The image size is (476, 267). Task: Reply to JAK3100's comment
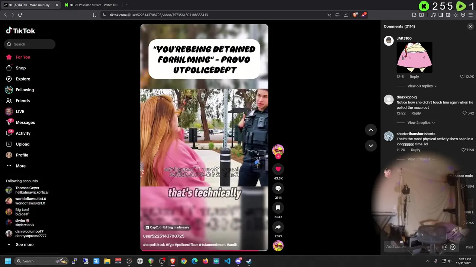(x=414, y=77)
